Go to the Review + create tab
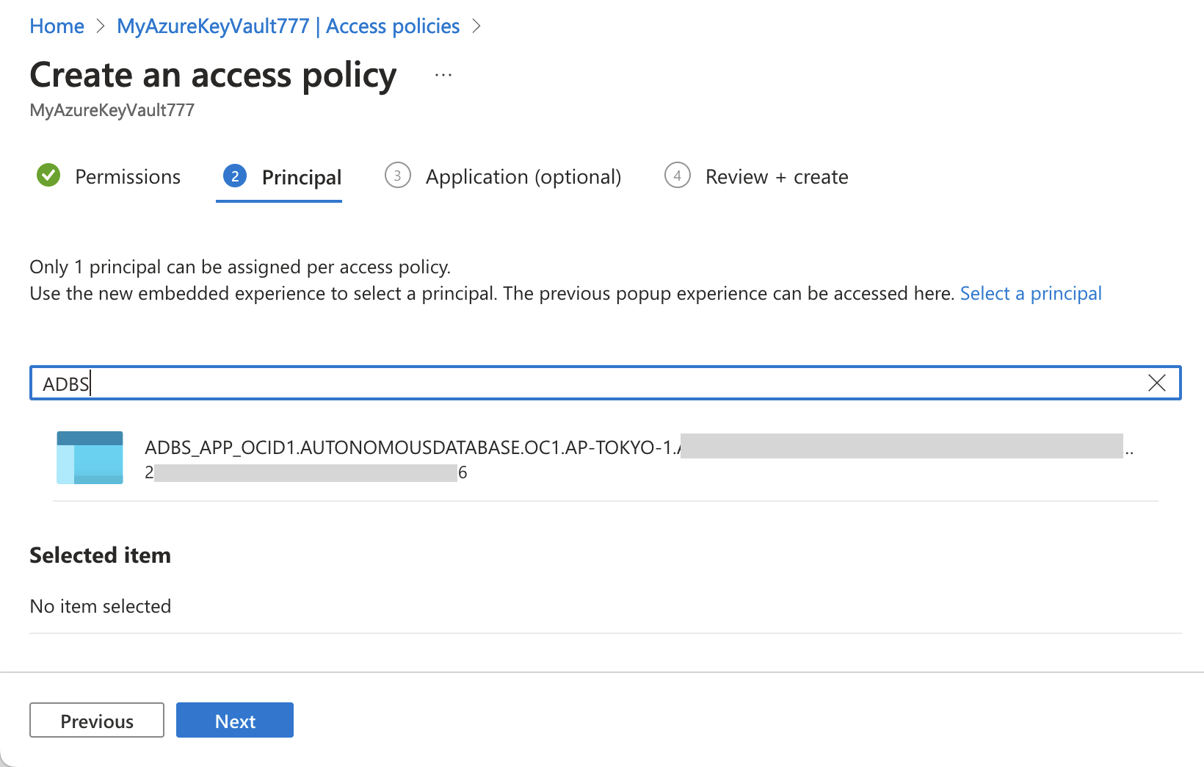1204x767 pixels. 776,177
